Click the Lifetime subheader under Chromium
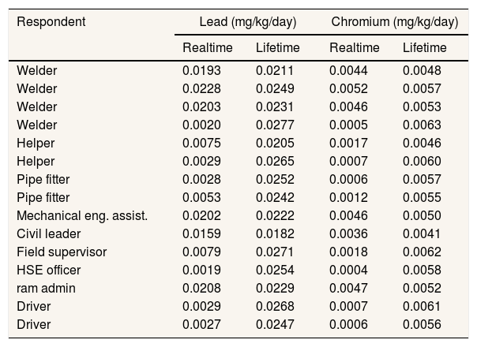 [424, 48]
